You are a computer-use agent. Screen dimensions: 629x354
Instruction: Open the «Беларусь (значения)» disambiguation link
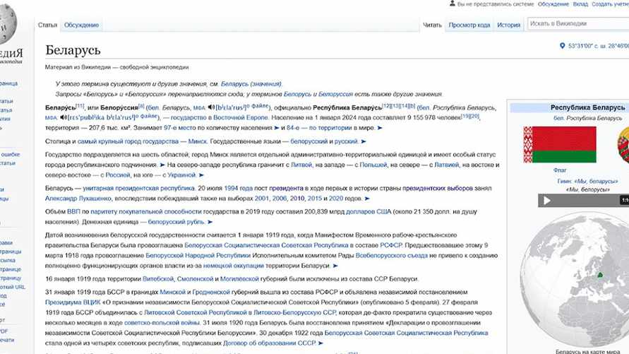tap(251, 84)
